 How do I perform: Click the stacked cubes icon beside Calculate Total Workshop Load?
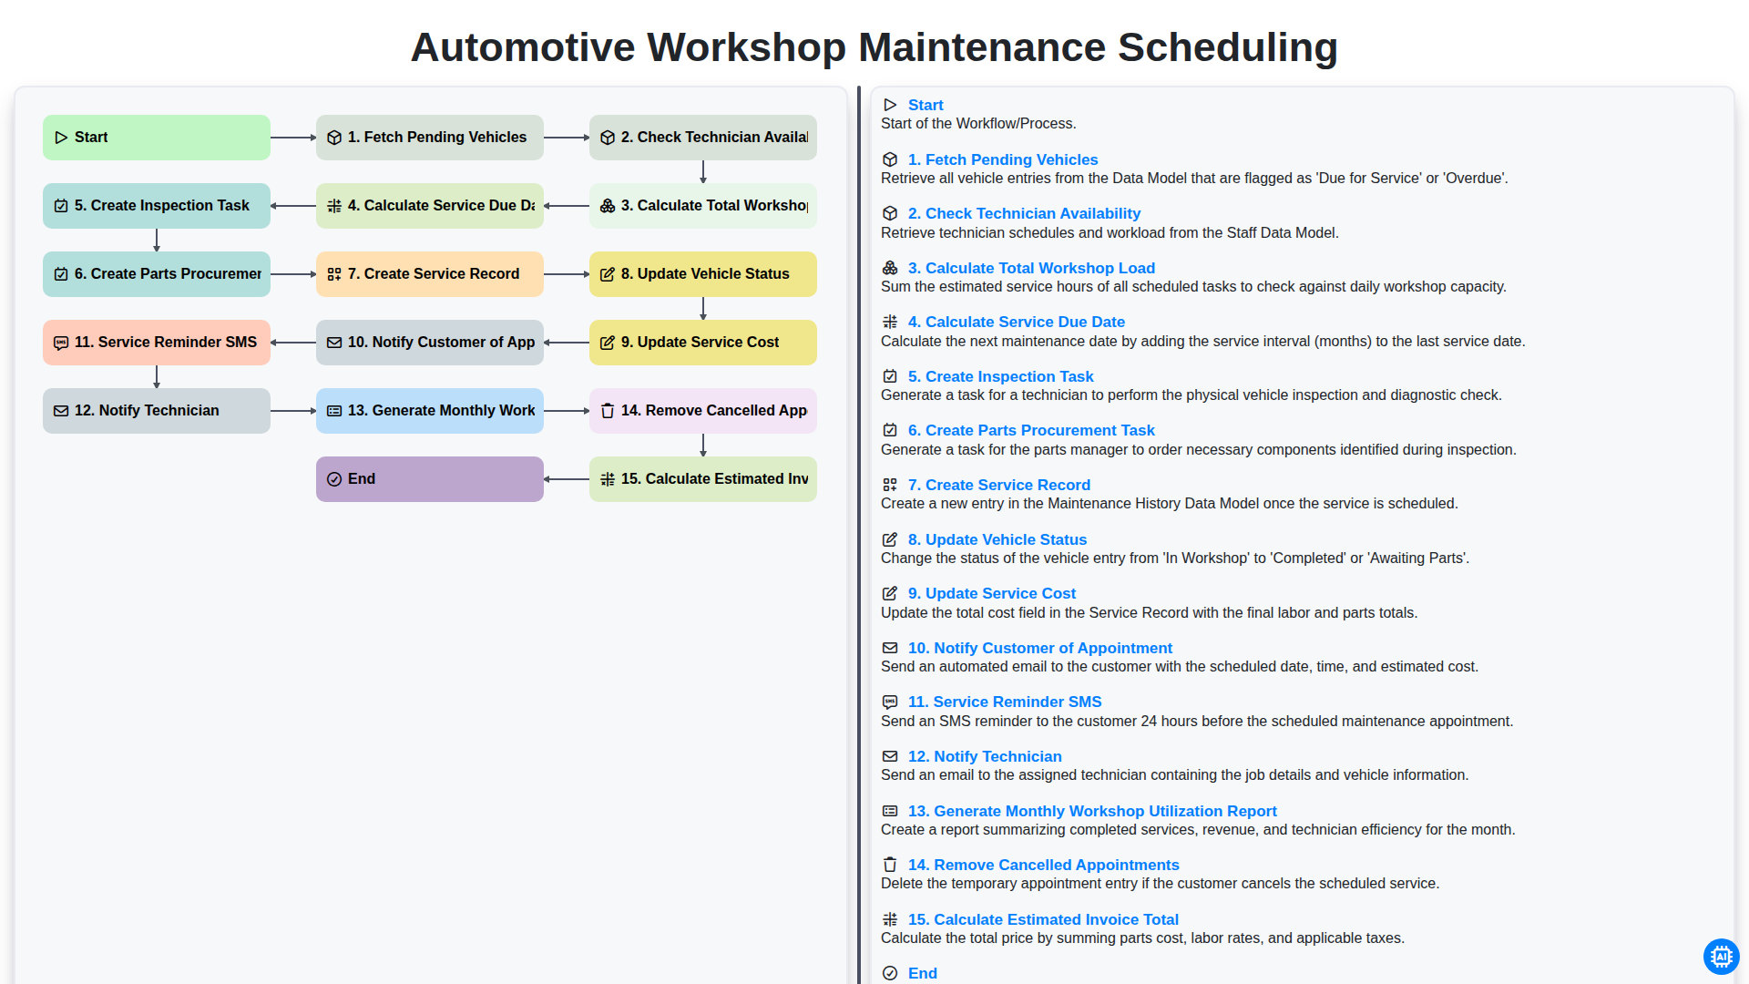[x=890, y=268]
